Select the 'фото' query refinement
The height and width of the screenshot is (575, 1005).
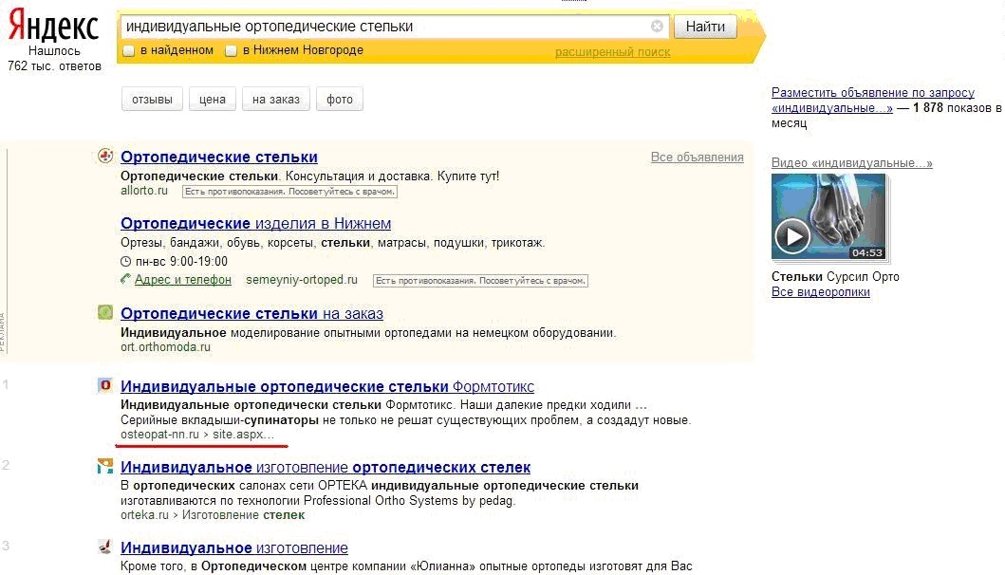pyautogui.click(x=339, y=100)
